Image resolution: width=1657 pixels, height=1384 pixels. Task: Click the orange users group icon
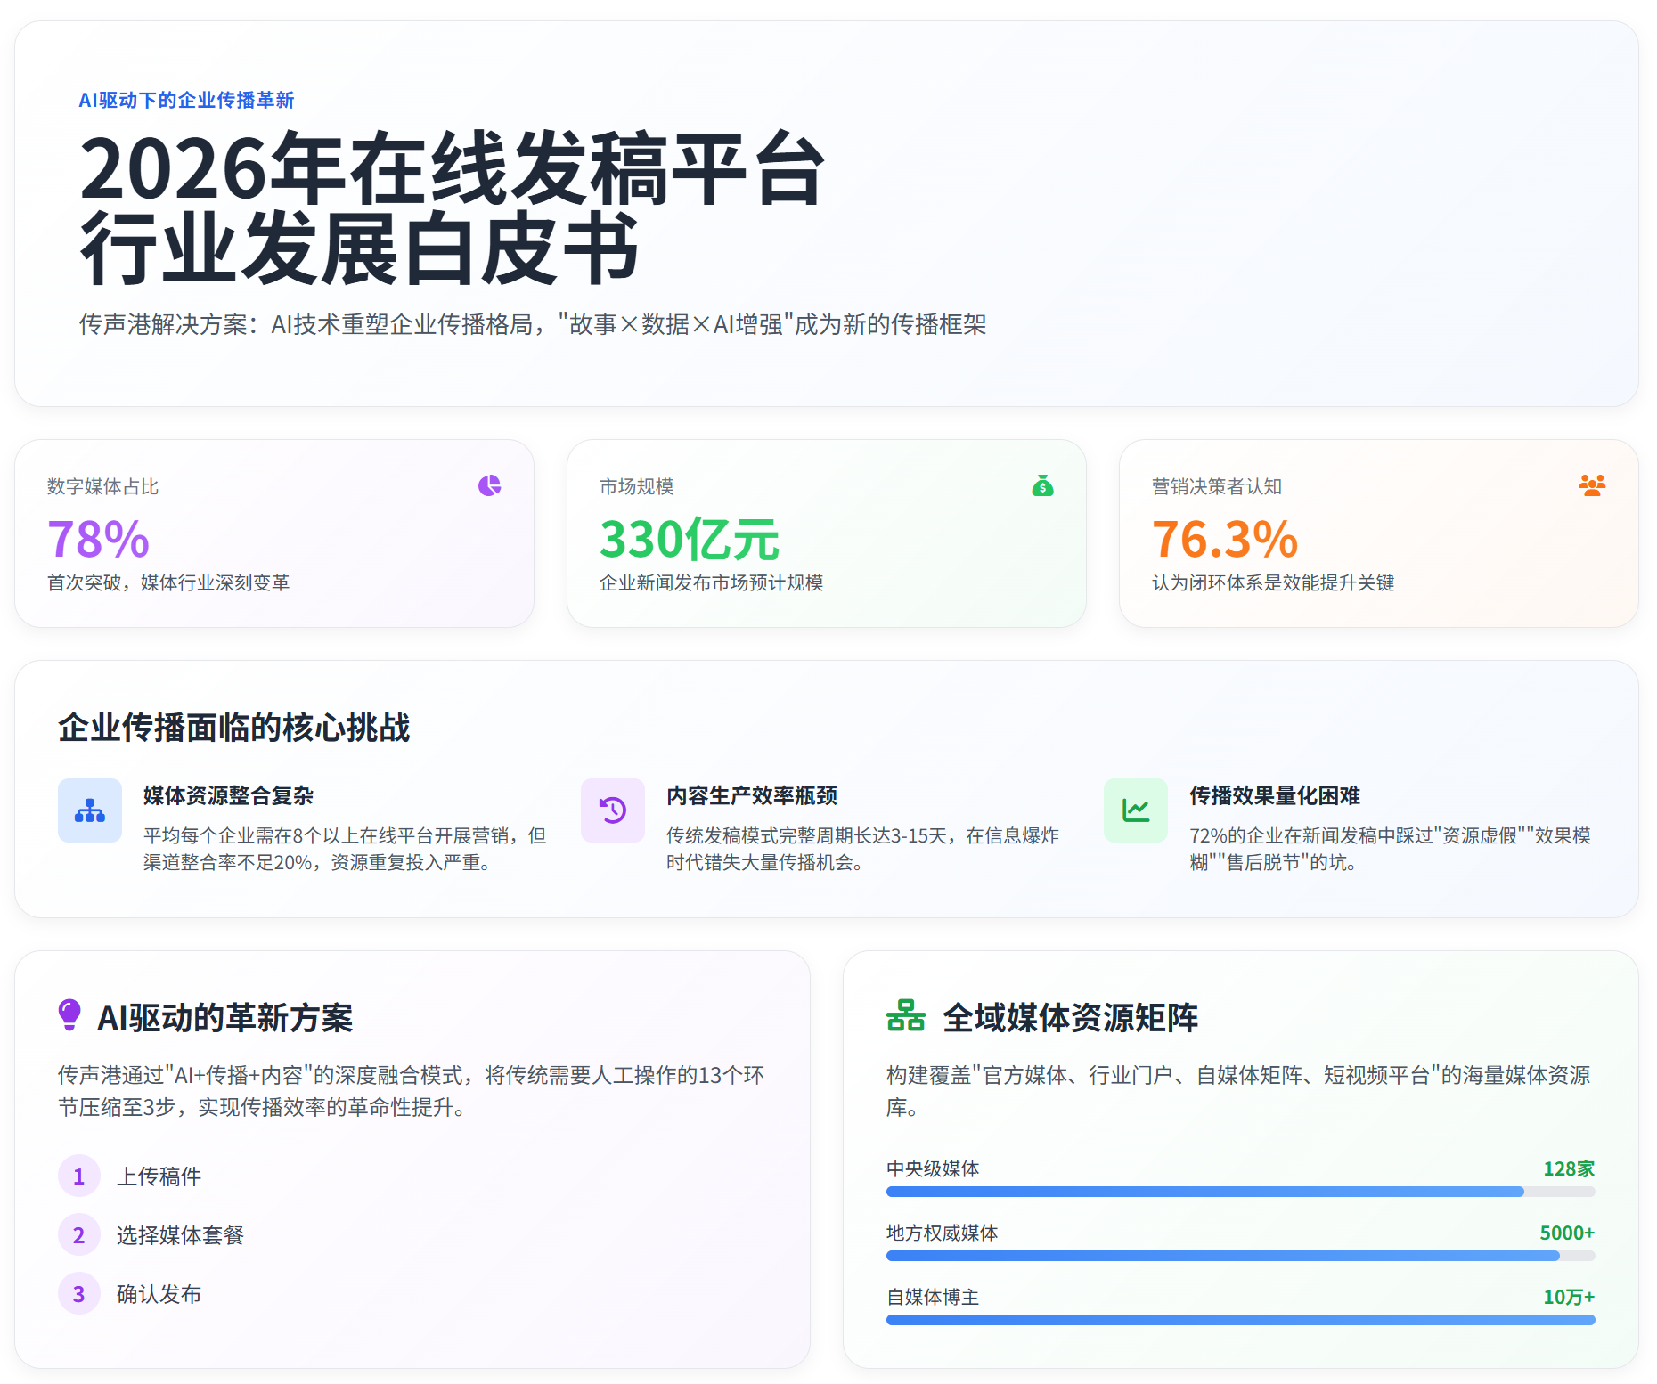coord(1592,485)
